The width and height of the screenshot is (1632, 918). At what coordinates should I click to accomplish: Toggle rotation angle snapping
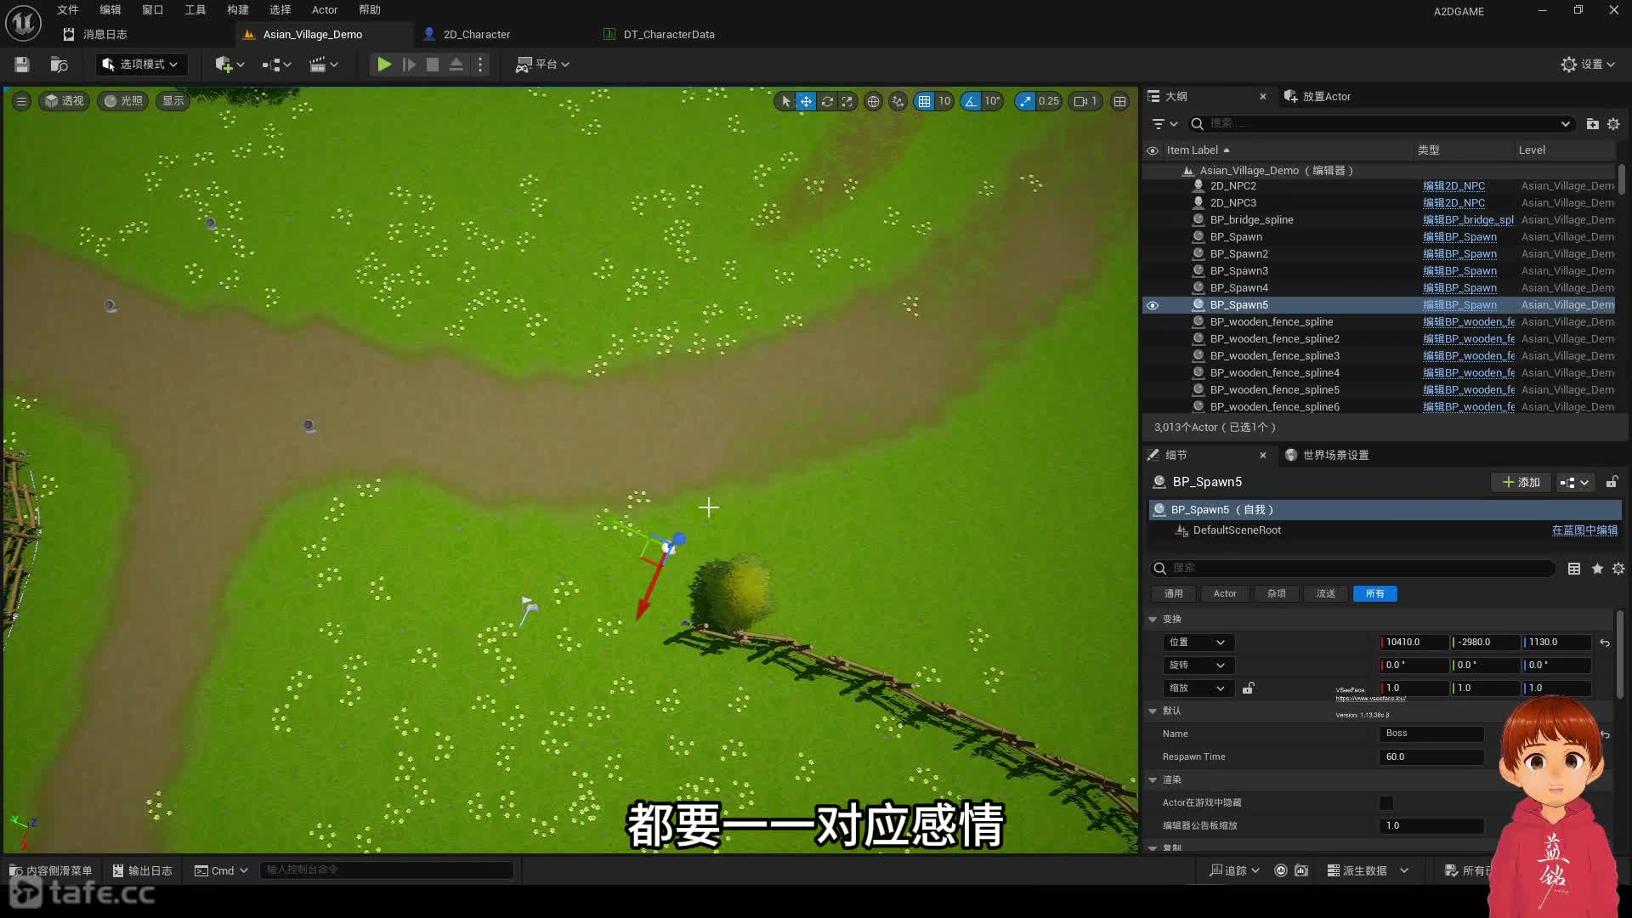(x=971, y=101)
